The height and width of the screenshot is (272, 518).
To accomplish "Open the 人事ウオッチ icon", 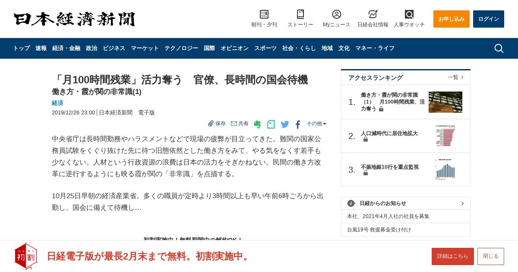I will tap(409, 14).
